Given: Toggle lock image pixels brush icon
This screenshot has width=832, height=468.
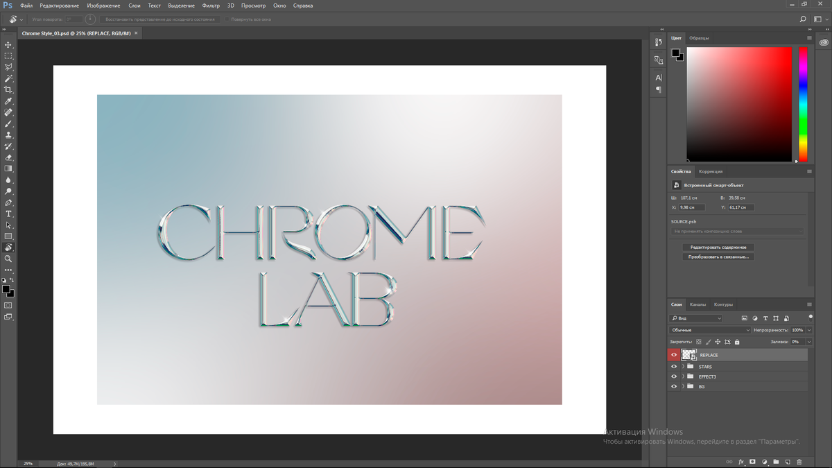Looking at the screenshot, I should click(x=708, y=342).
